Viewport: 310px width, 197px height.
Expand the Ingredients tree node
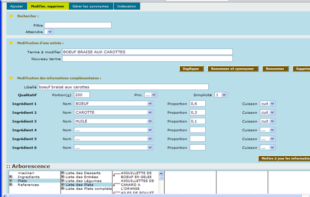(x=11, y=177)
